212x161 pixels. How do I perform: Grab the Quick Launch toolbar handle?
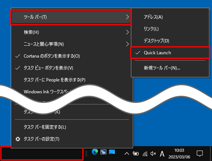[86, 153]
